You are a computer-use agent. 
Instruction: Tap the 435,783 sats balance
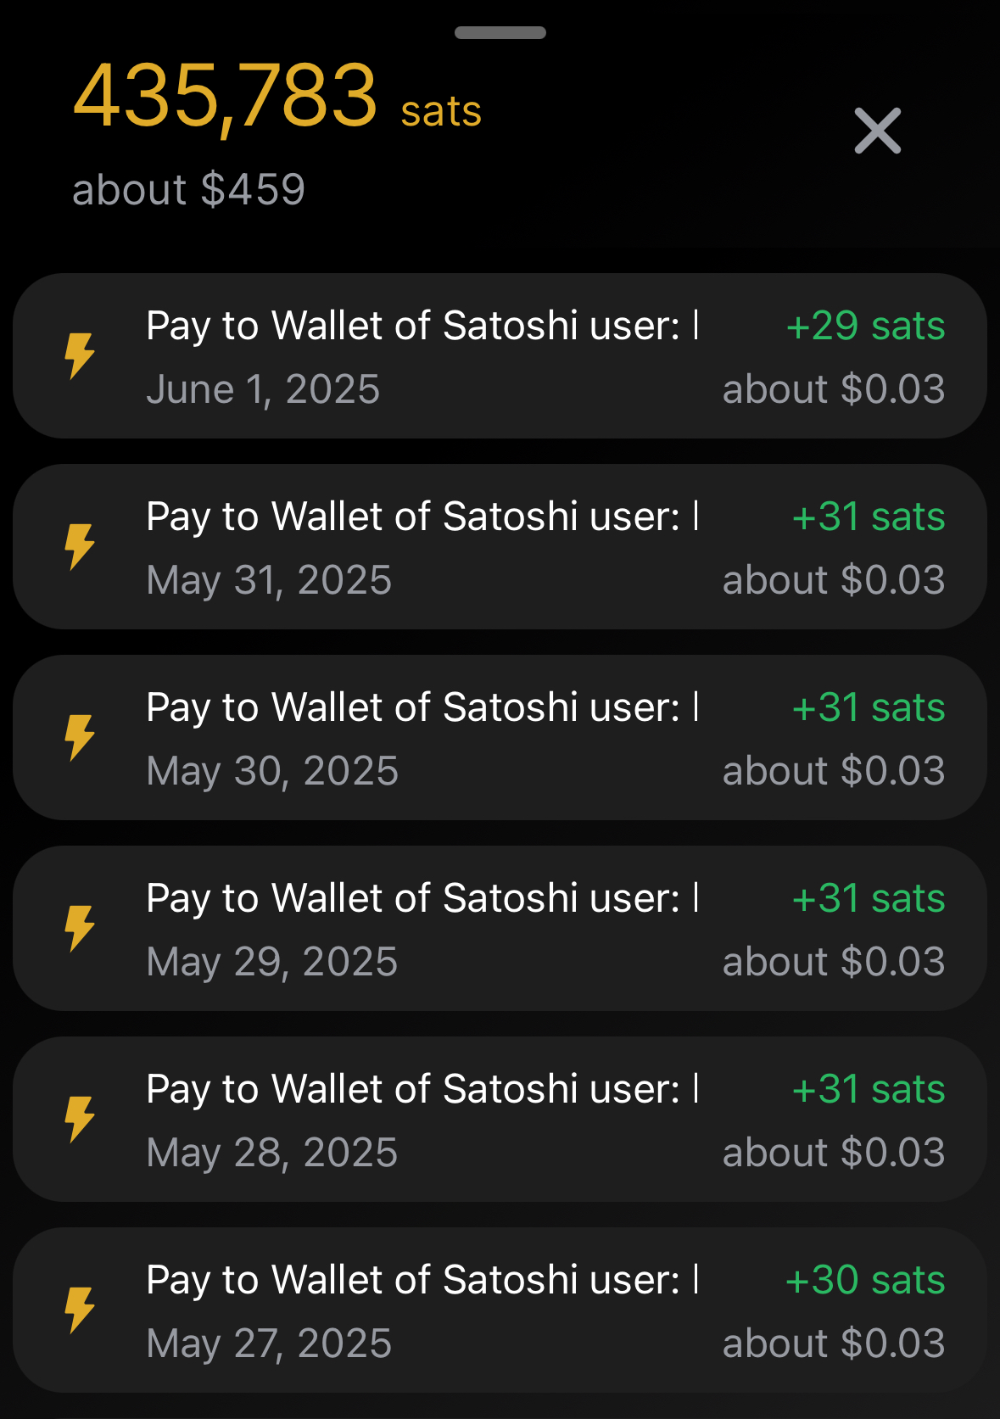click(277, 98)
